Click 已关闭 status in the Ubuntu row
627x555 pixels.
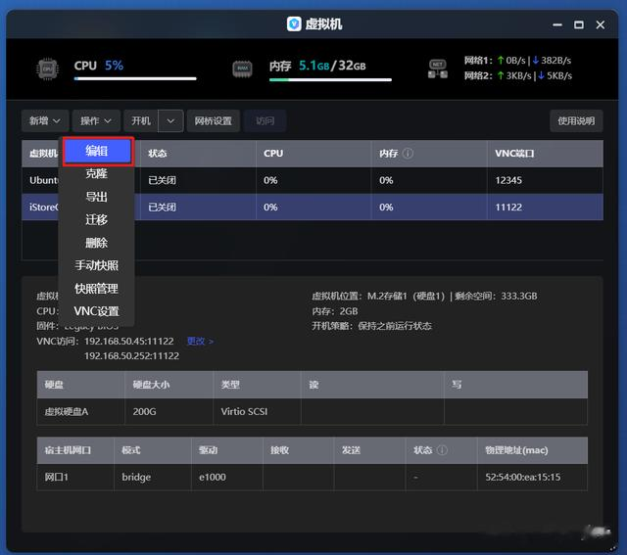[x=162, y=180]
